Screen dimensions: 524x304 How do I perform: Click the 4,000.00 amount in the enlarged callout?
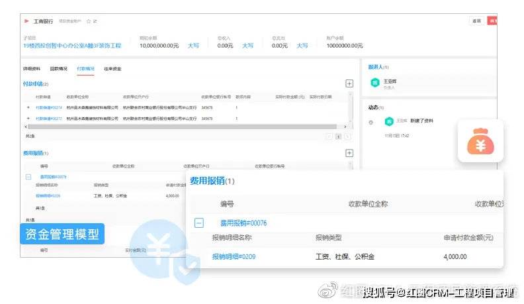click(455, 257)
